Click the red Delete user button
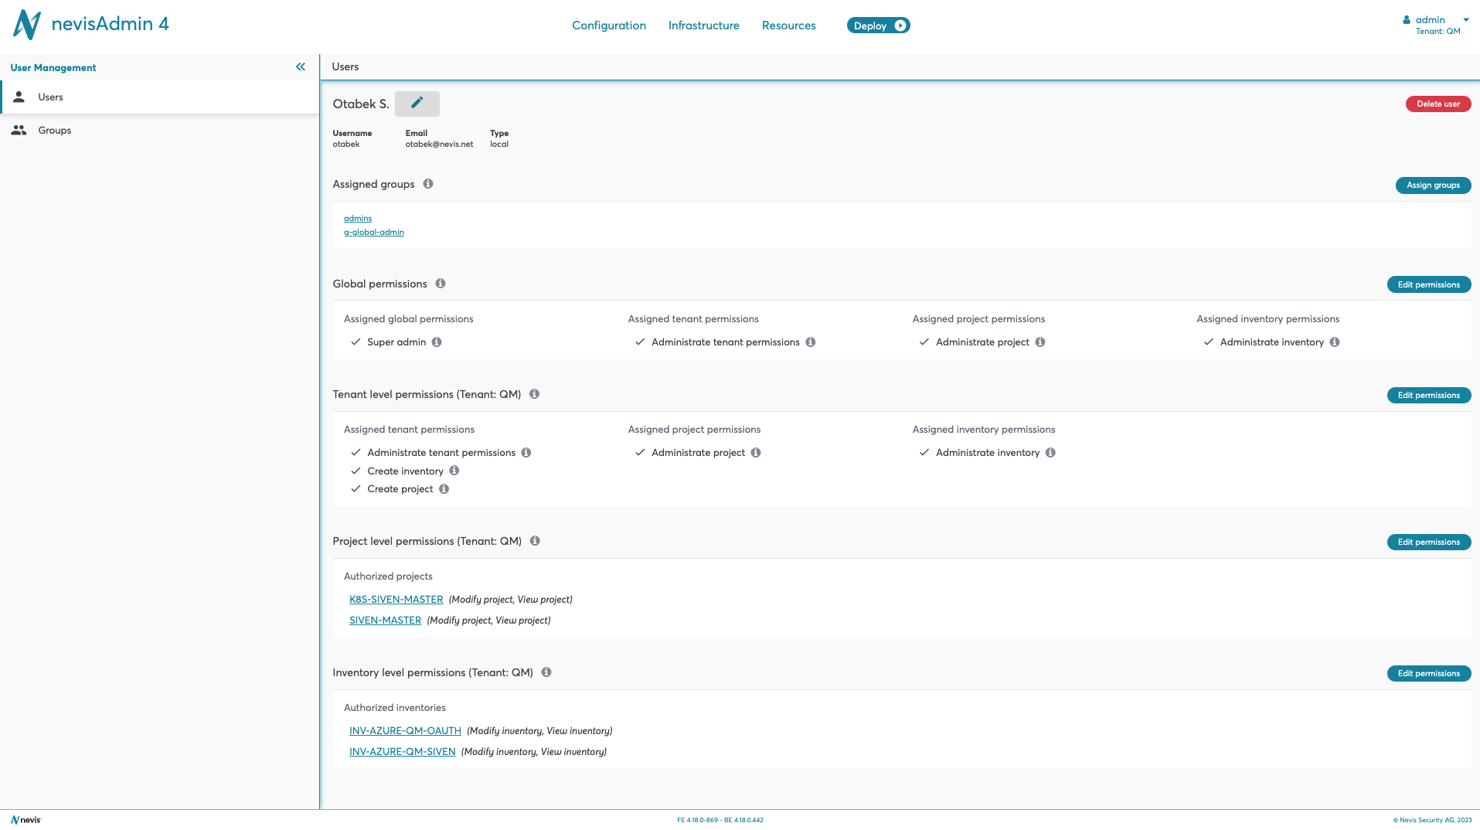The image size is (1480, 830). click(1437, 104)
